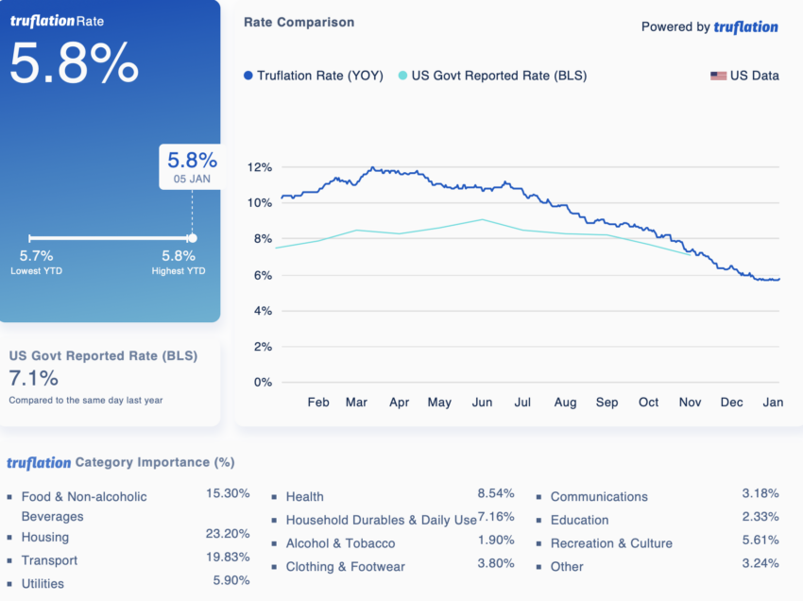Click the 5.8% 05 JAN tooltip
Image resolution: width=803 pixels, height=601 pixels.
point(192,166)
